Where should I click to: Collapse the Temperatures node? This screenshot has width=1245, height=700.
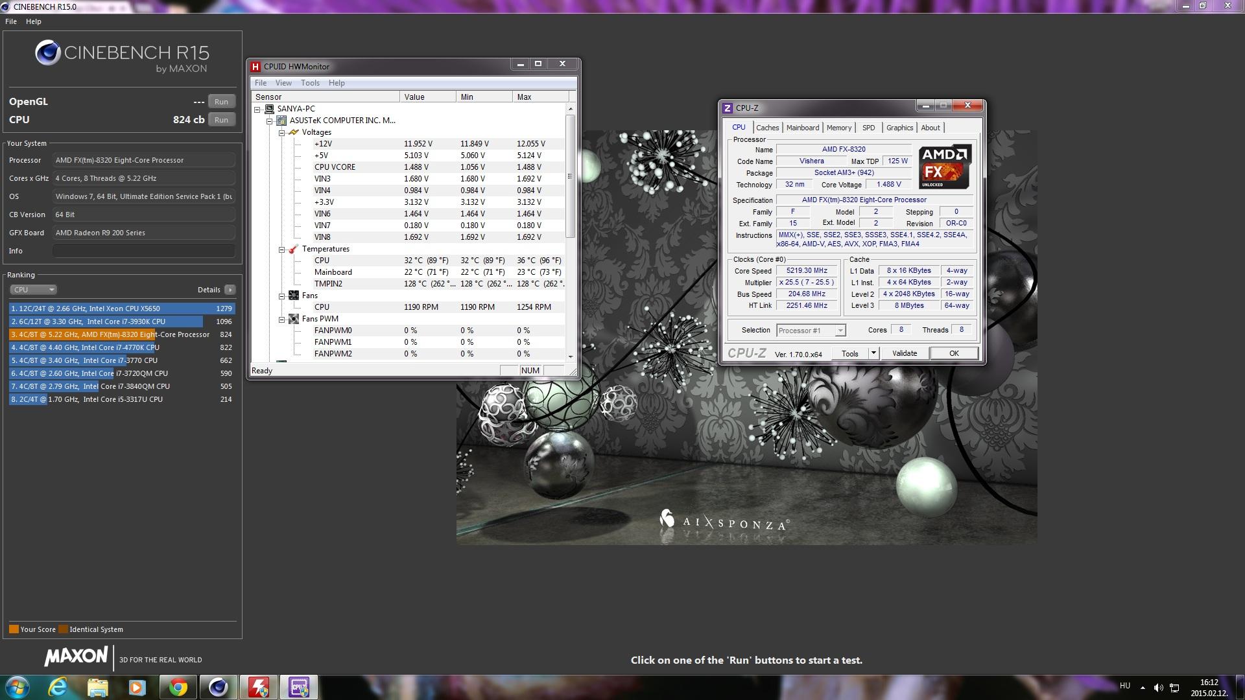pos(281,249)
